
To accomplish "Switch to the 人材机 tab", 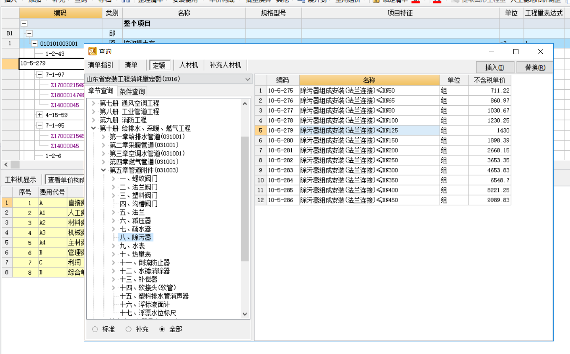I will point(189,65).
